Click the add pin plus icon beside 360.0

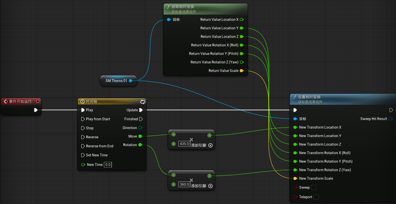coord(210,186)
